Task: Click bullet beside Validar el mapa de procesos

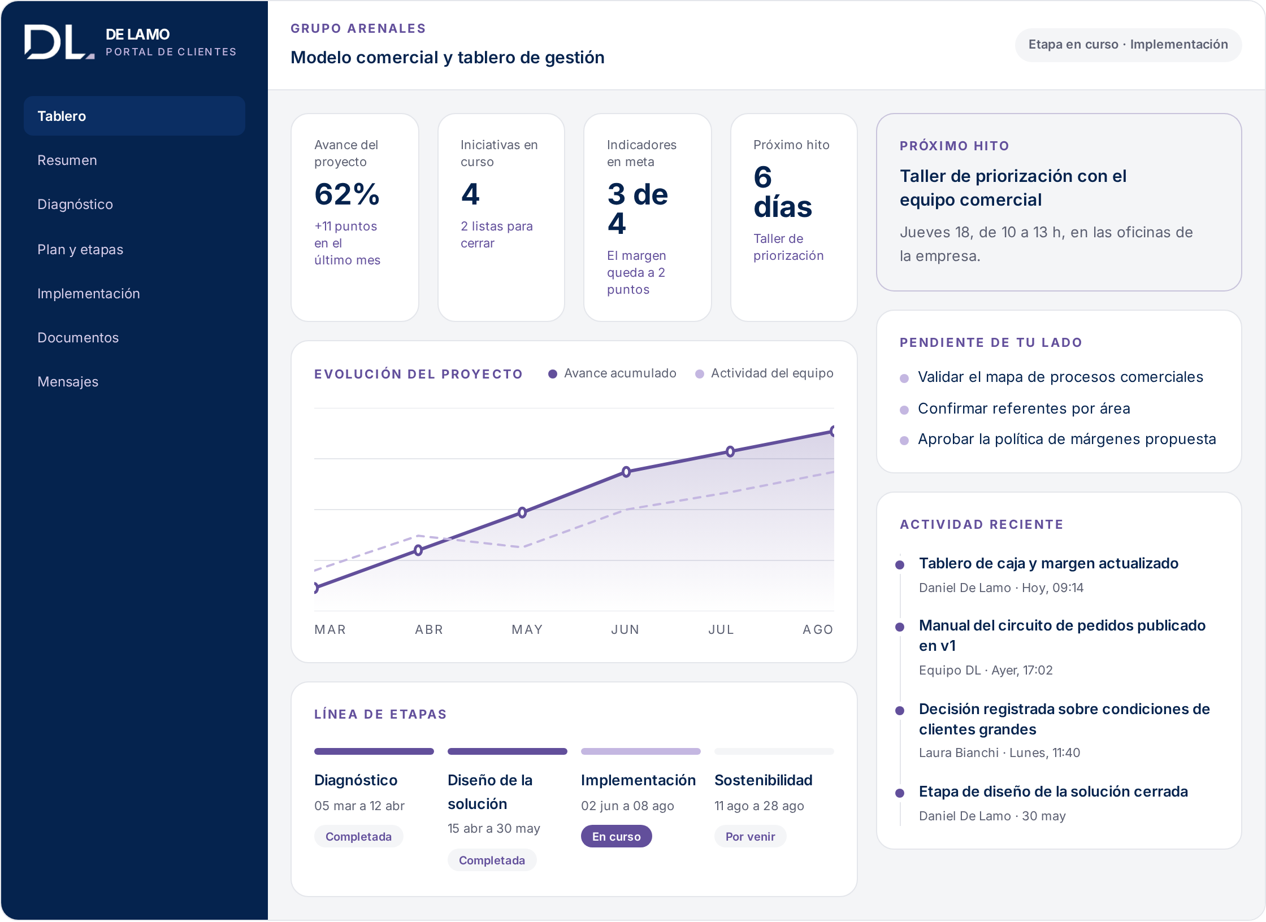Action: point(904,379)
